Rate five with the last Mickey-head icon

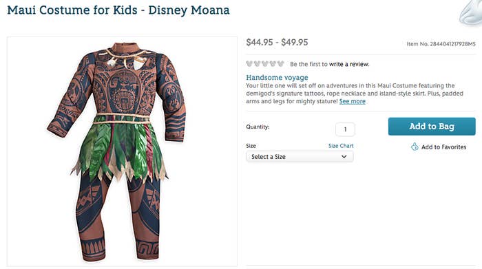pyautogui.click(x=281, y=64)
